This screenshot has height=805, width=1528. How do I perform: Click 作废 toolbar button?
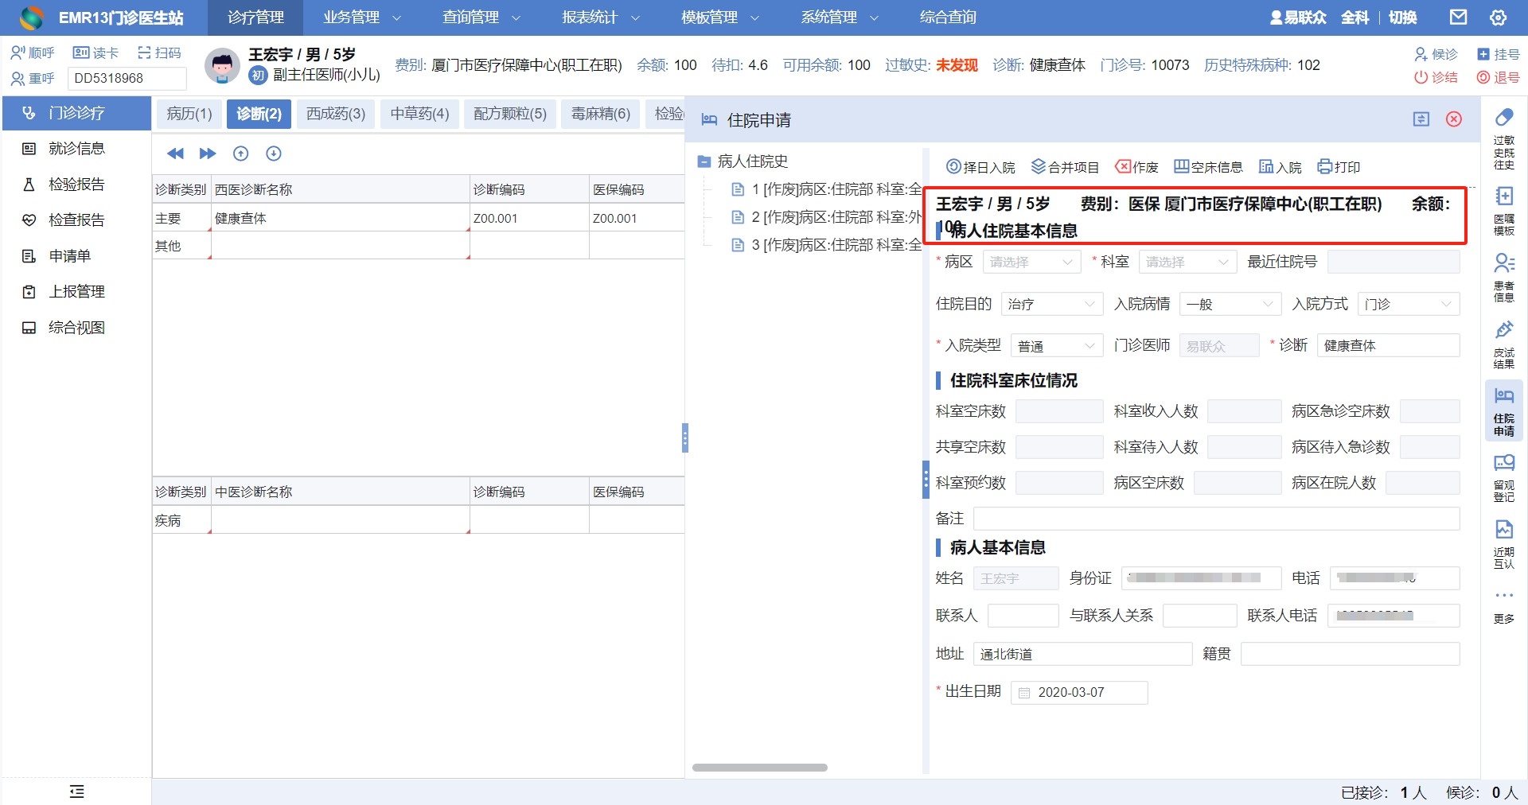(x=1136, y=167)
